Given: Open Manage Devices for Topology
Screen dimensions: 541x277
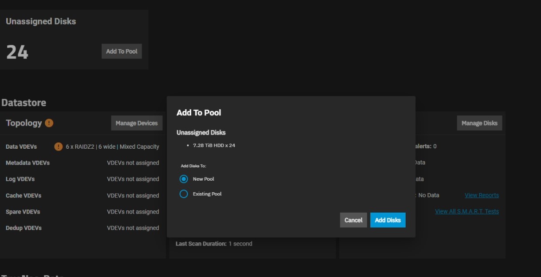Looking at the screenshot, I should [137, 123].
